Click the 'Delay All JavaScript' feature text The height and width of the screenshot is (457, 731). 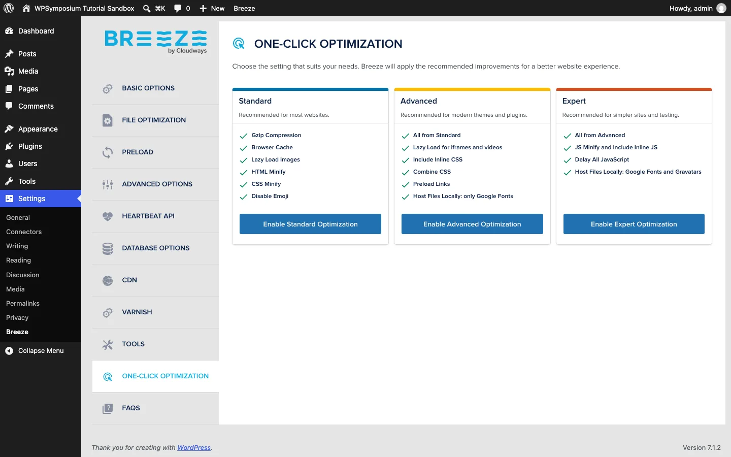[602, 159]
